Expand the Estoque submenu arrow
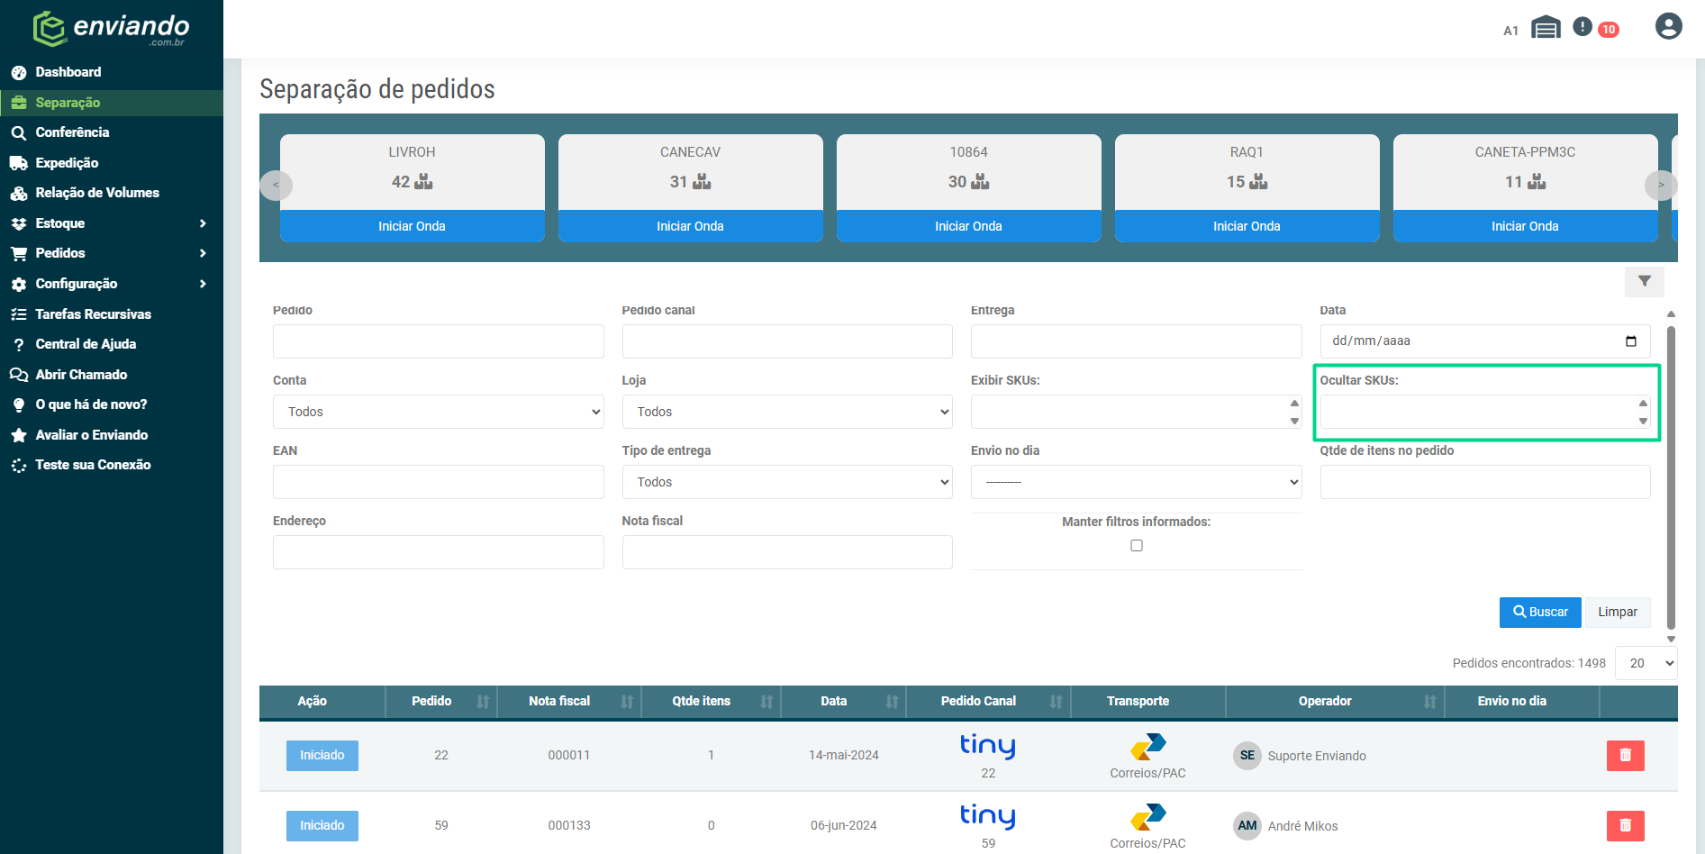This screenshot has height=854, width=1705. coord(203,223)
